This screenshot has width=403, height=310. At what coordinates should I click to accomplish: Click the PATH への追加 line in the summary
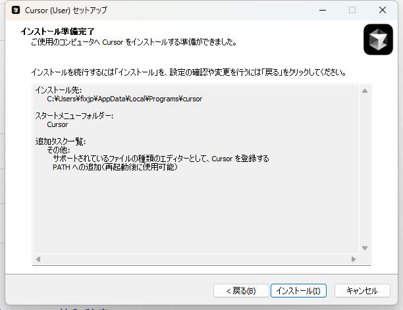(115, 167)
